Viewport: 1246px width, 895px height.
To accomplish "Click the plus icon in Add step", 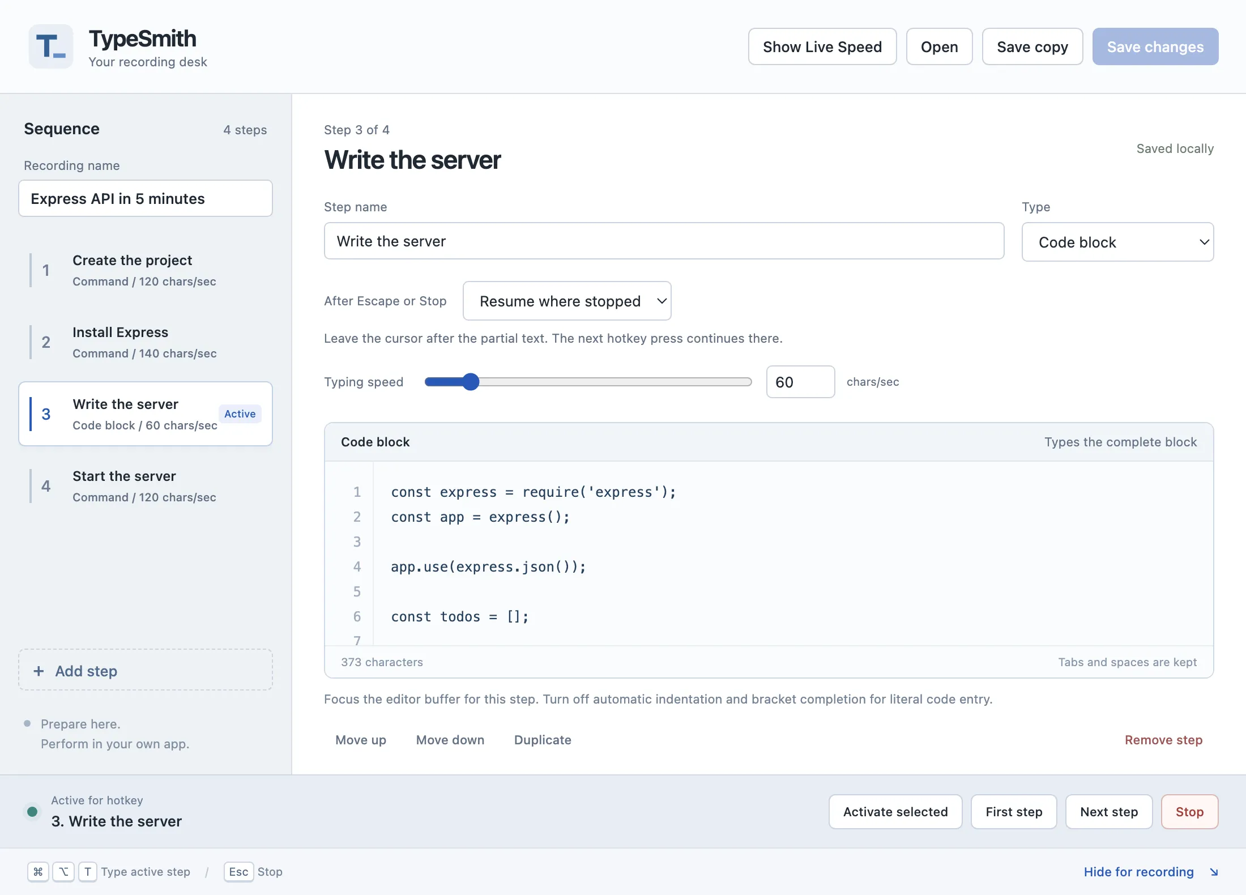I will click(x=39, y=671).
